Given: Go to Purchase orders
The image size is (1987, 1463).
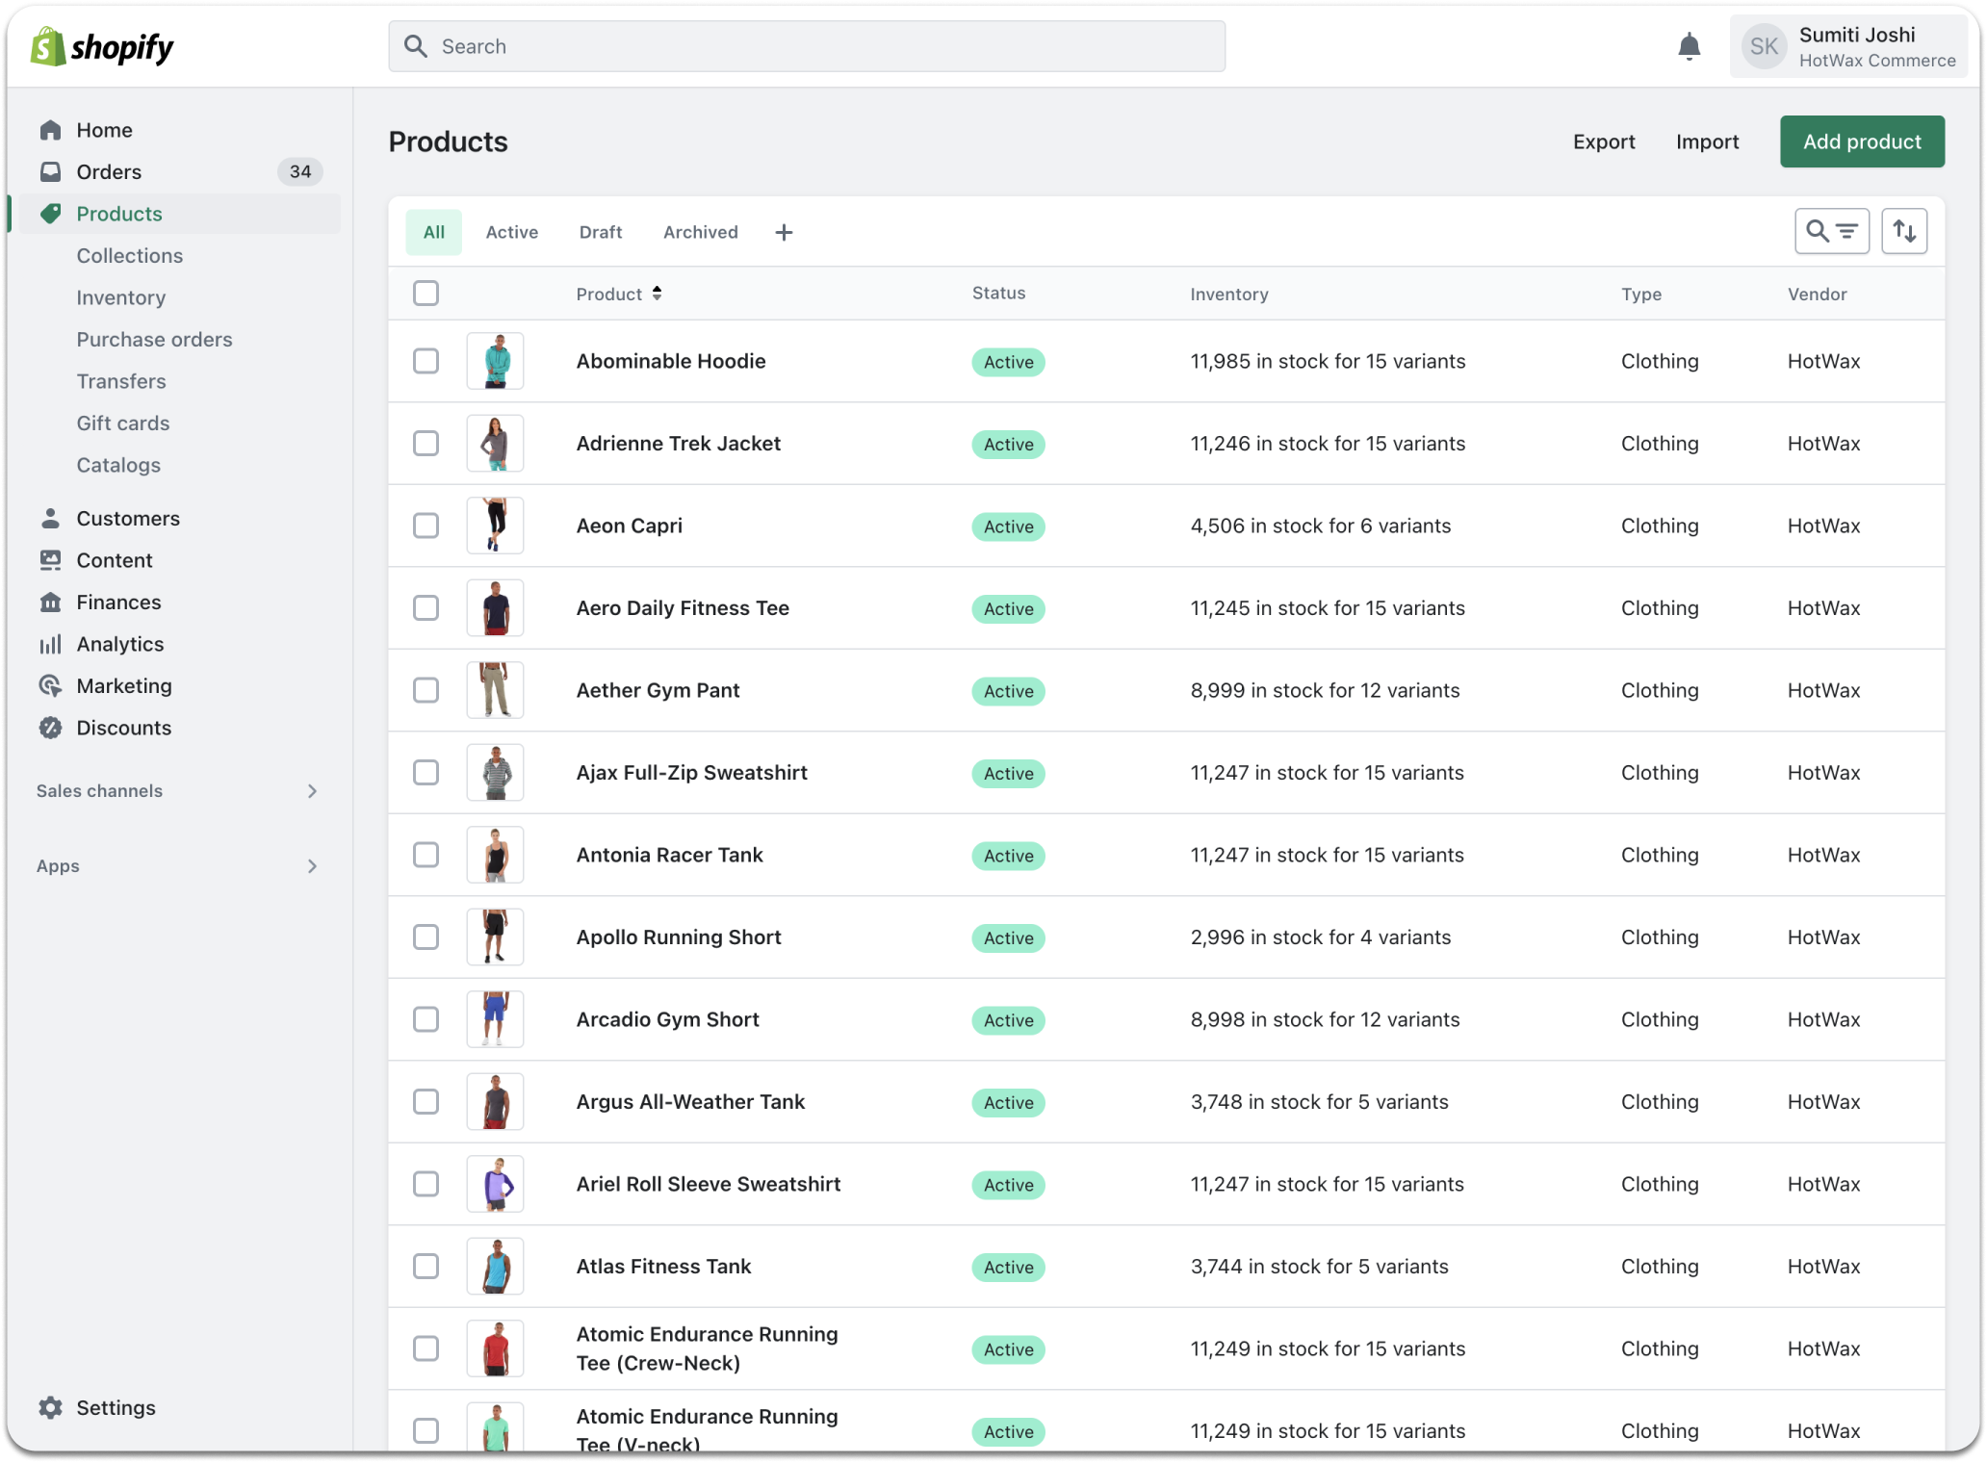Looking at the screenshot, I should click(155, 339).
